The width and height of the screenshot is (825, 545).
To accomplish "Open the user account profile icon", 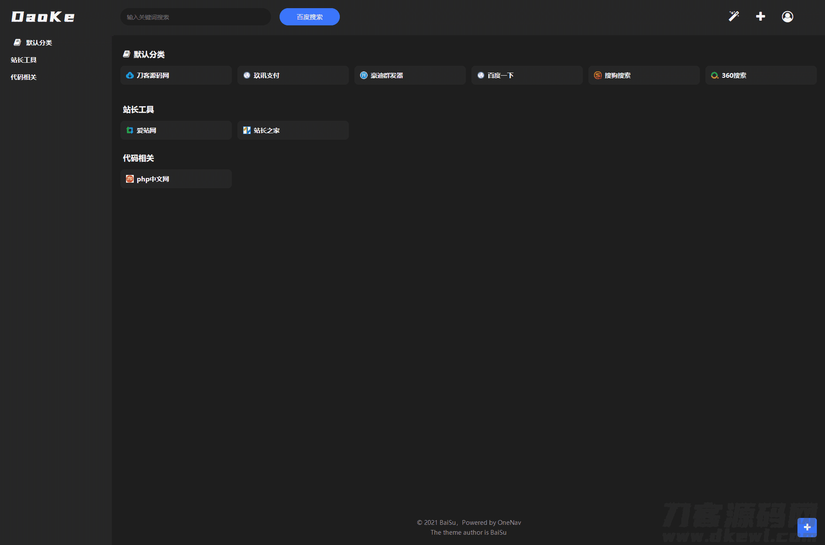I will 788,16.
